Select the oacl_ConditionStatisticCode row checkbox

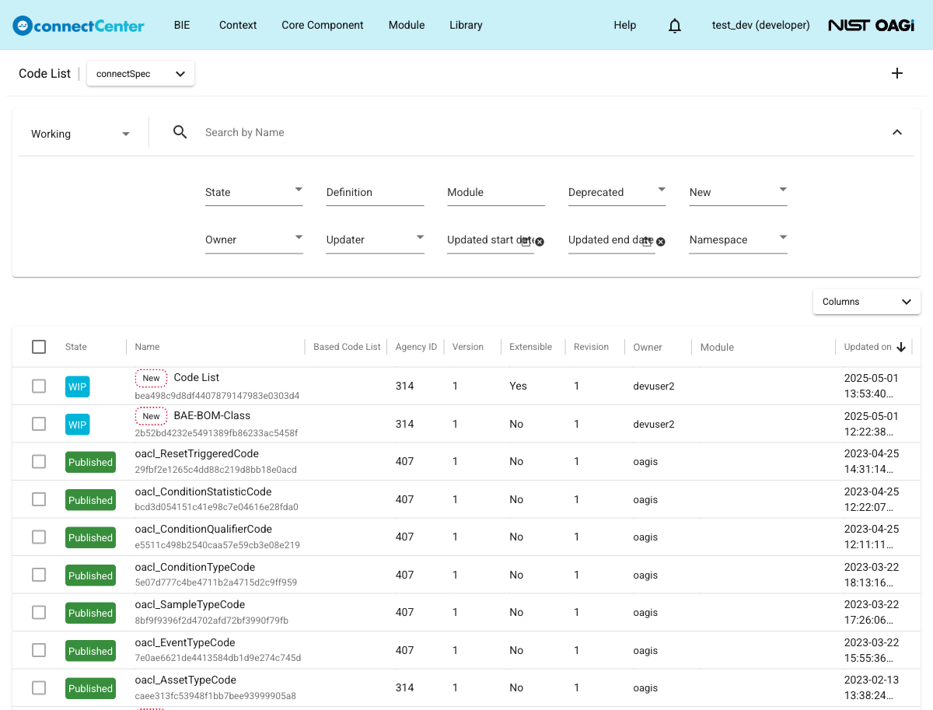coord(39,499)
